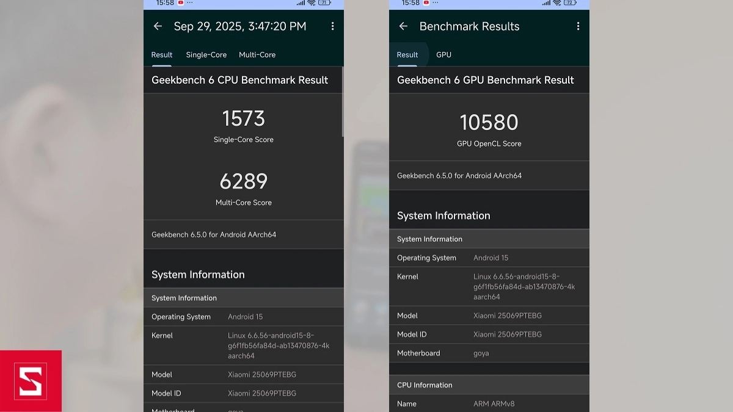
Task: Select the Result tab on the CPU benchmark screen
Action: tap(162, 55)
